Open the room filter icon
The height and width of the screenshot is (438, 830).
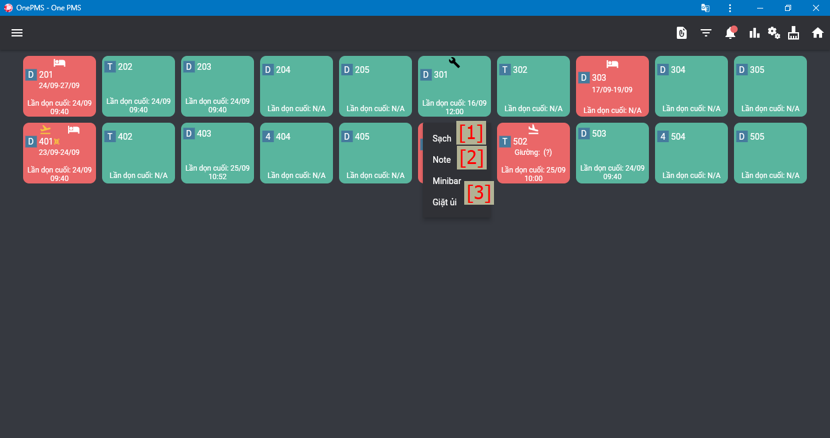point(706,33)
